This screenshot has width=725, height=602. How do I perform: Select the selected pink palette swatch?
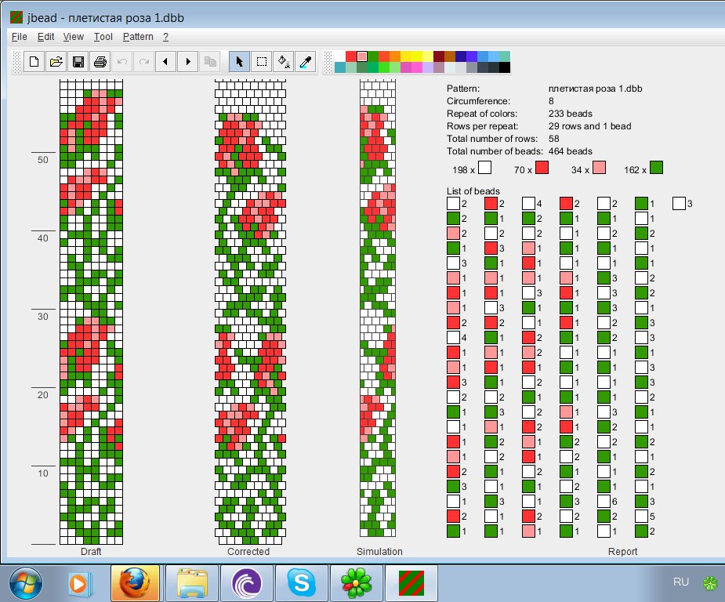[362, 56]
